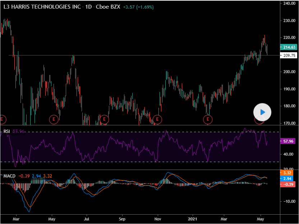Viewport: 299px width, 224px height.
Task: Click the 170.00 price axis label
Action: tap(289, 123)
